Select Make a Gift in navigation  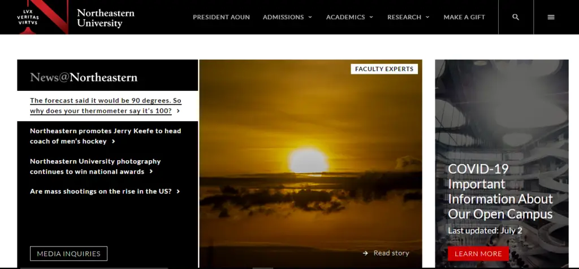click(464, 17)
